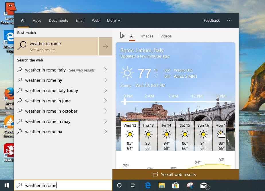265x191 pixels.
Task: Open Microsoft Edge desktop shortcut
Action: coord(8,41)
